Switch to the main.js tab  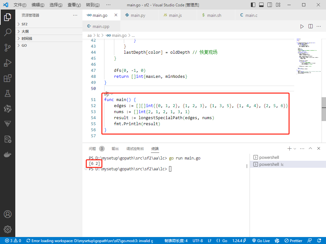coord(178,15)
